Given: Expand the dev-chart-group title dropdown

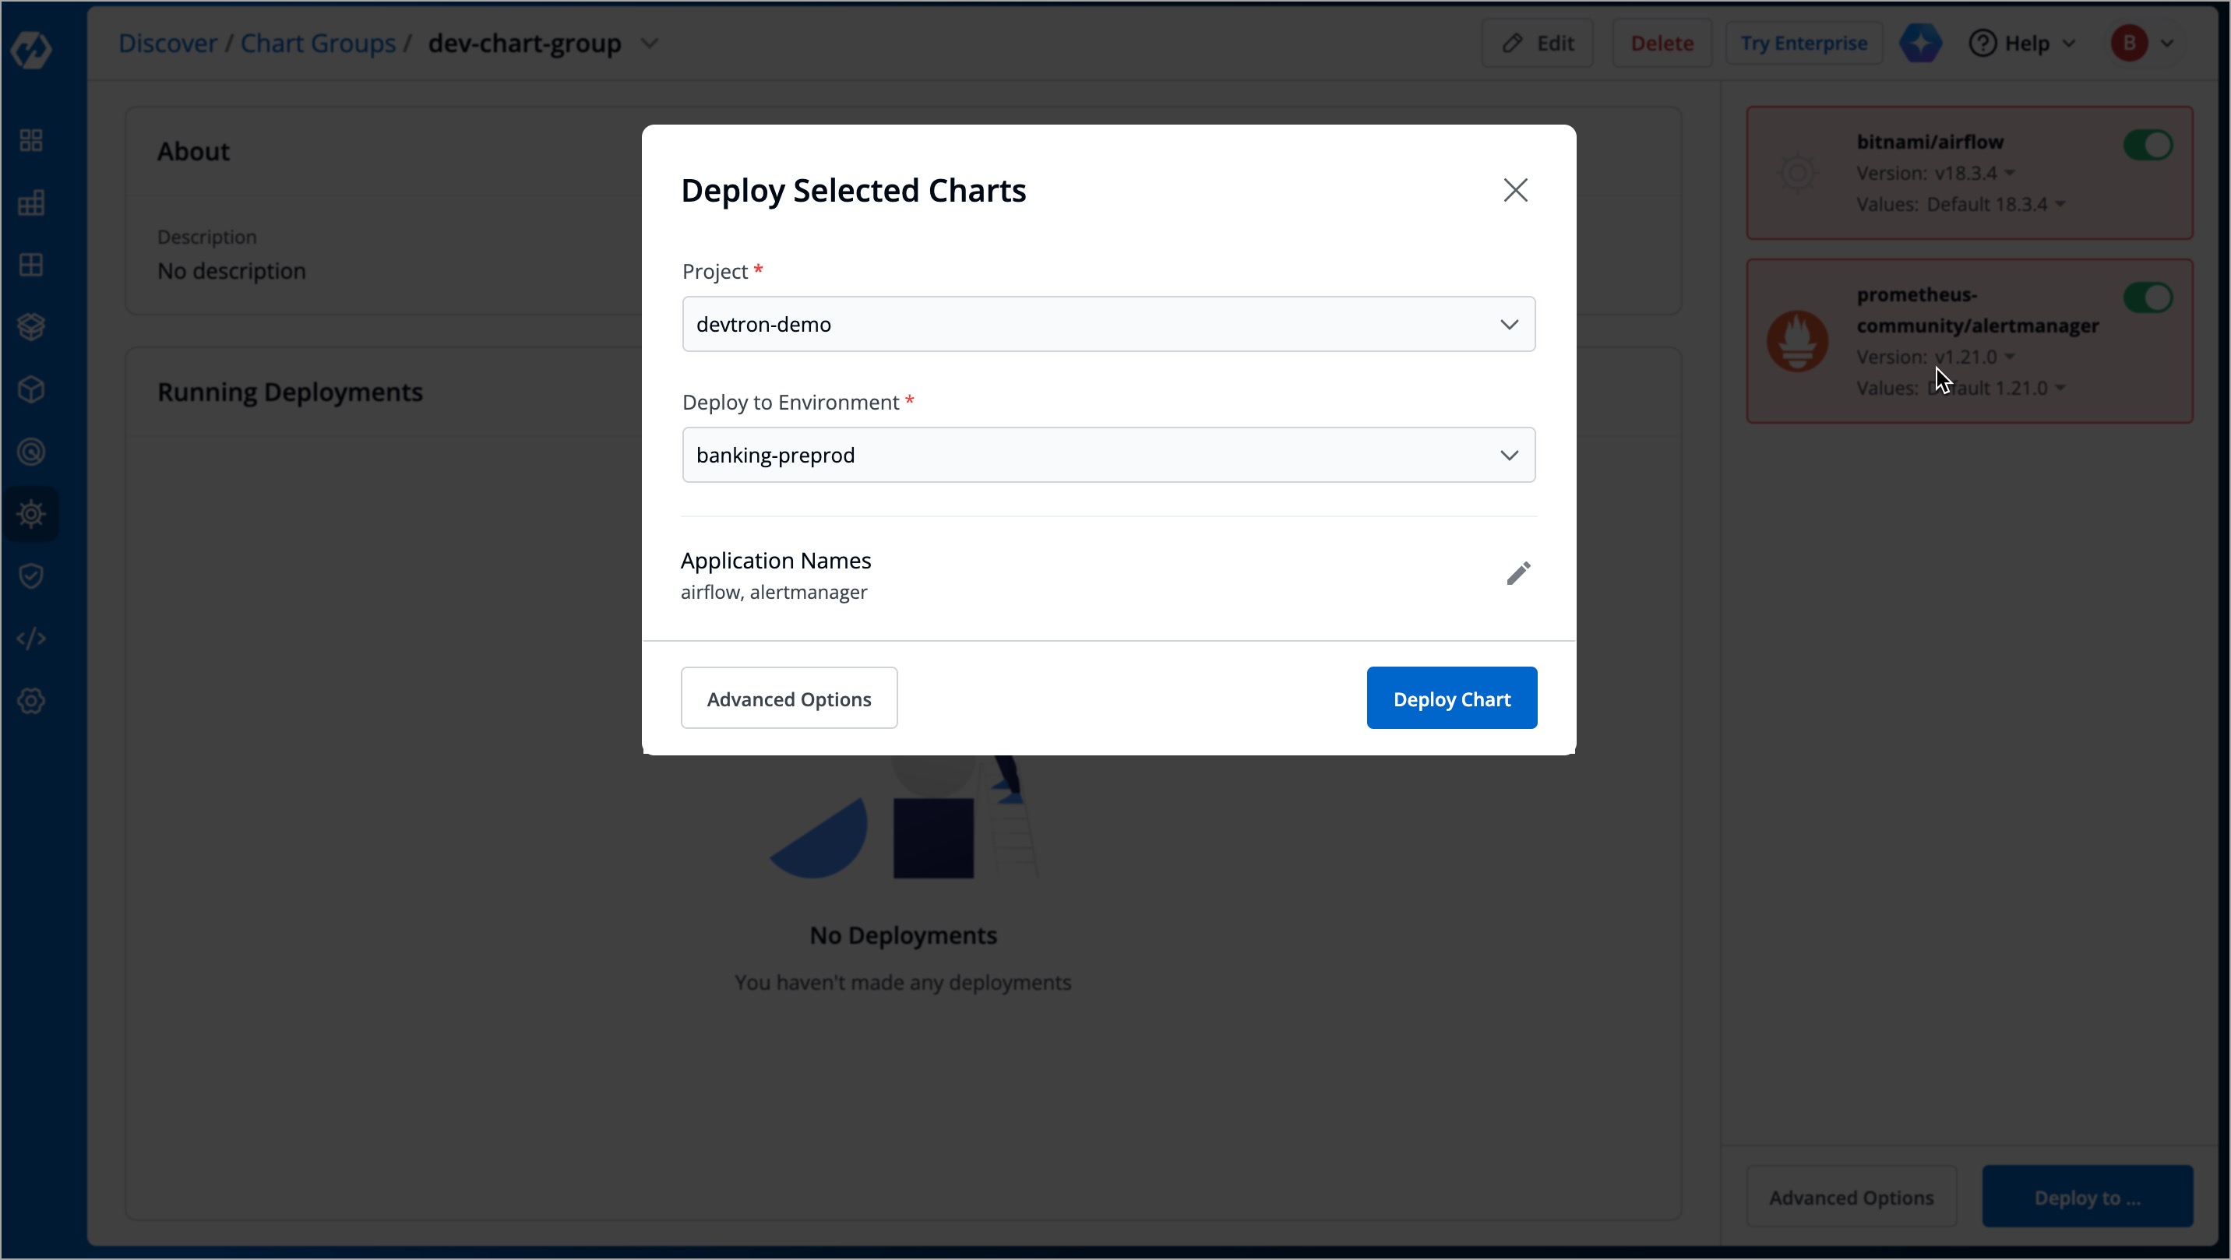Looking at the screenshot, I should [x=650, y=42].
